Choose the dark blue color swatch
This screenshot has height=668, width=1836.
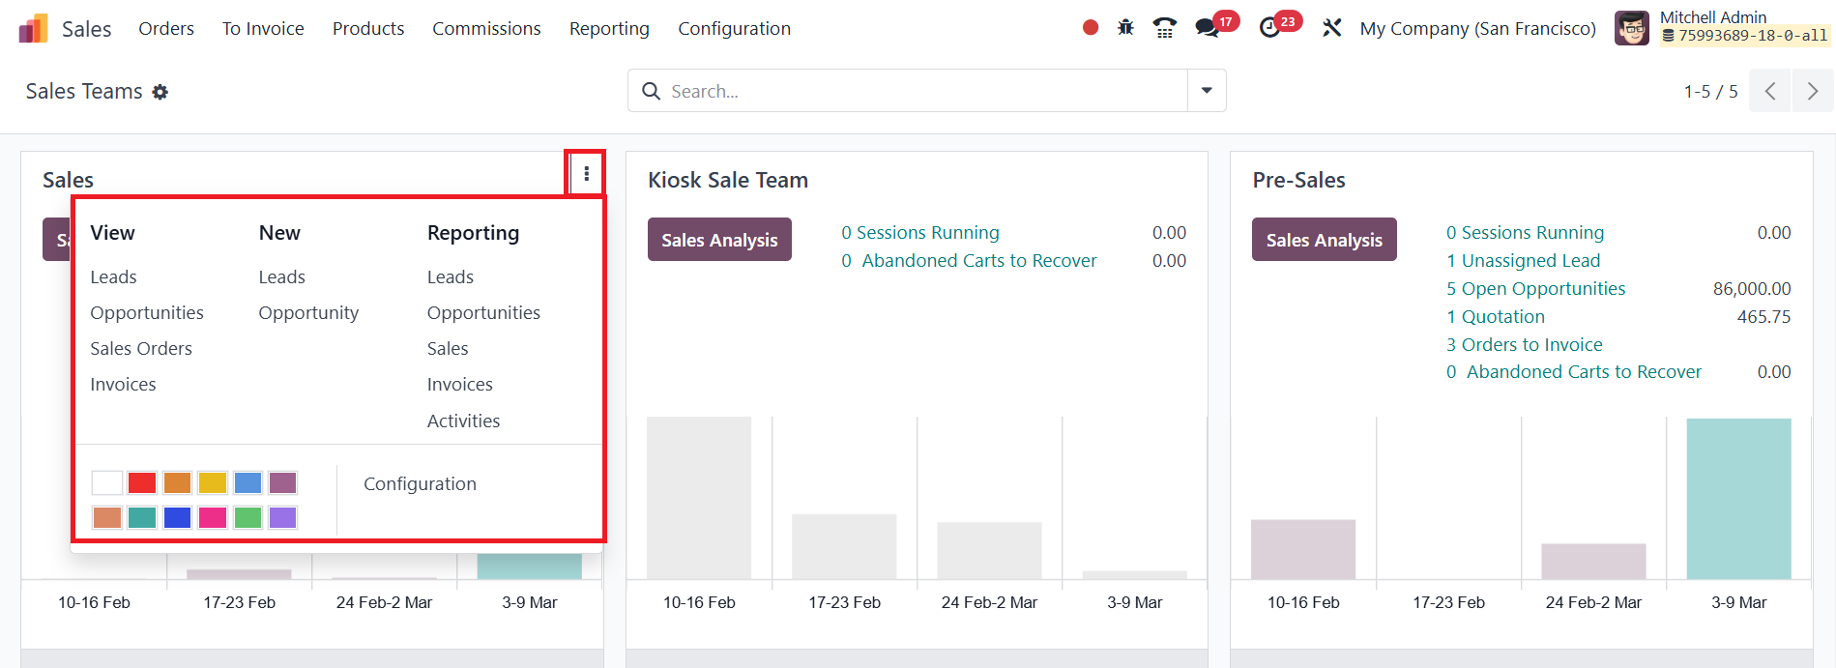tap(177, 517)
